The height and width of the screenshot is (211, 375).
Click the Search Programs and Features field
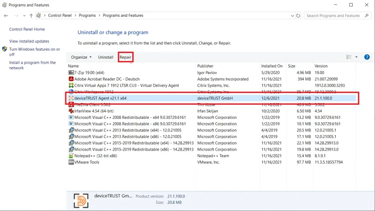pyautogui.click(x=337, y=16)
